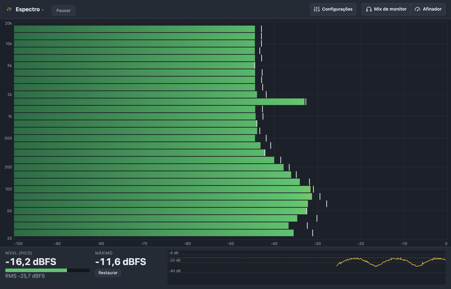Viewport: 451px width, 289px height.
Task: Click the headphones icon
Action: pyautogui.click(x=369, y=9)
